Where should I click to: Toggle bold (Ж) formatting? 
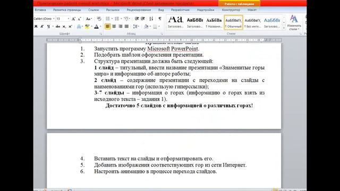coord(36,27)
